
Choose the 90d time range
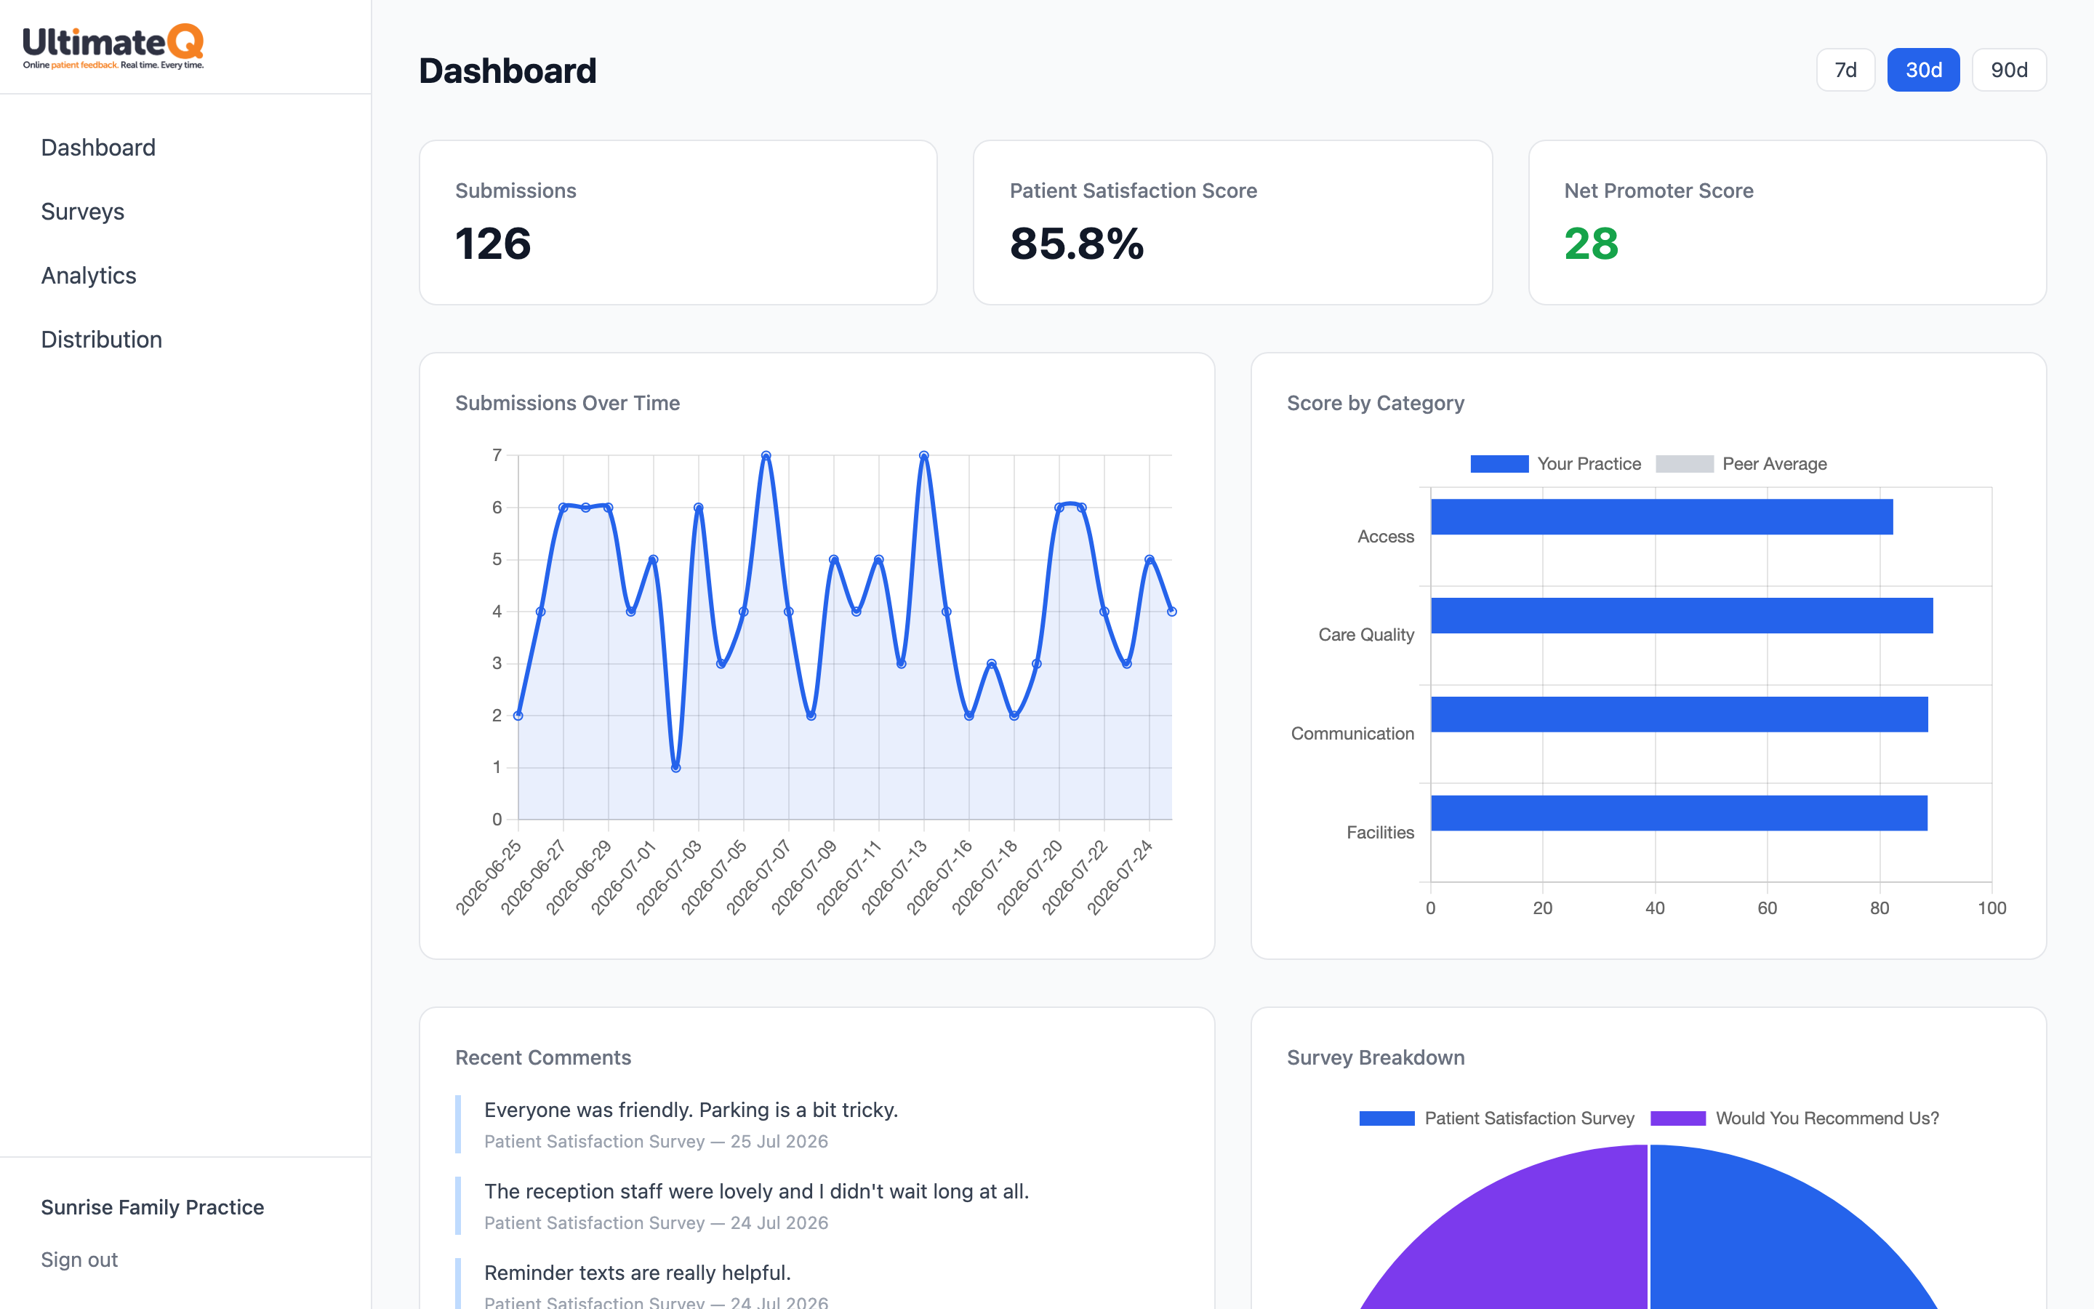pos(2008,70)
